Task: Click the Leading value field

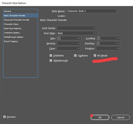Action: pos(109,38)
